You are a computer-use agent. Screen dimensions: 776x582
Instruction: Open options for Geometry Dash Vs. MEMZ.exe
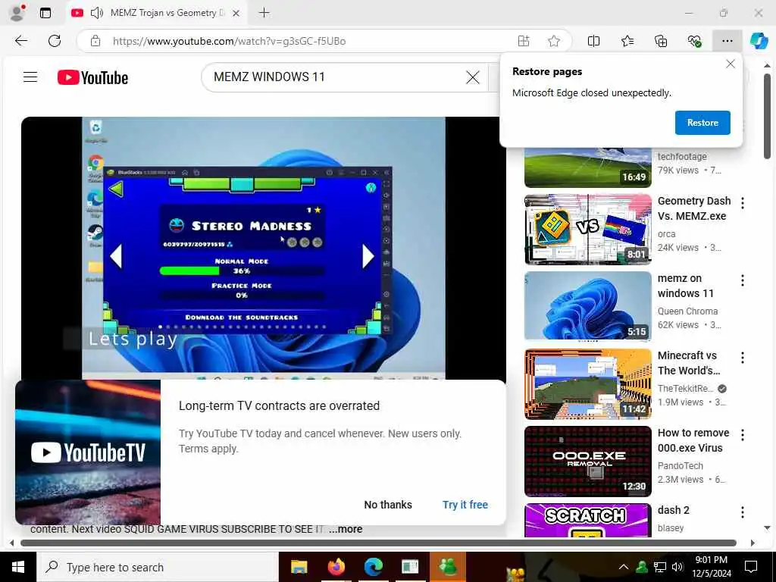pyautogui.click(x=743, y=203)
